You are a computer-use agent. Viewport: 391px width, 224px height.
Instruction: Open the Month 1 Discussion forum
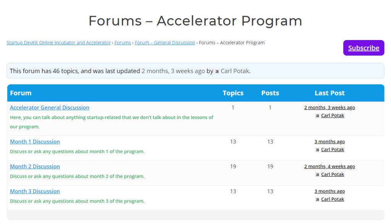[x=35, y=141]
